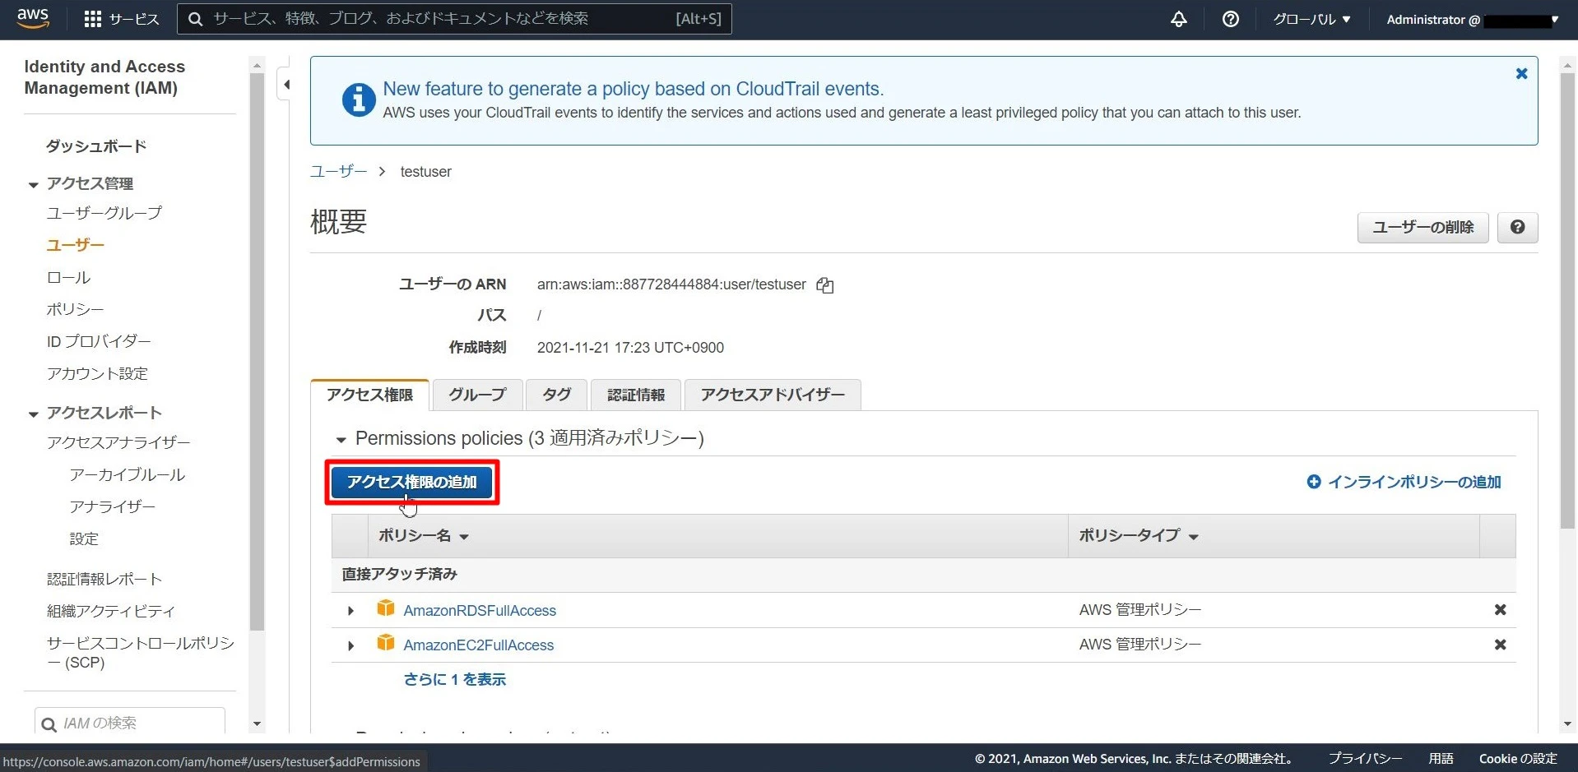Click the インラインポリシーの追加 link
The width and height of the screenshot is (1578, 772).
pos(1404,482)
